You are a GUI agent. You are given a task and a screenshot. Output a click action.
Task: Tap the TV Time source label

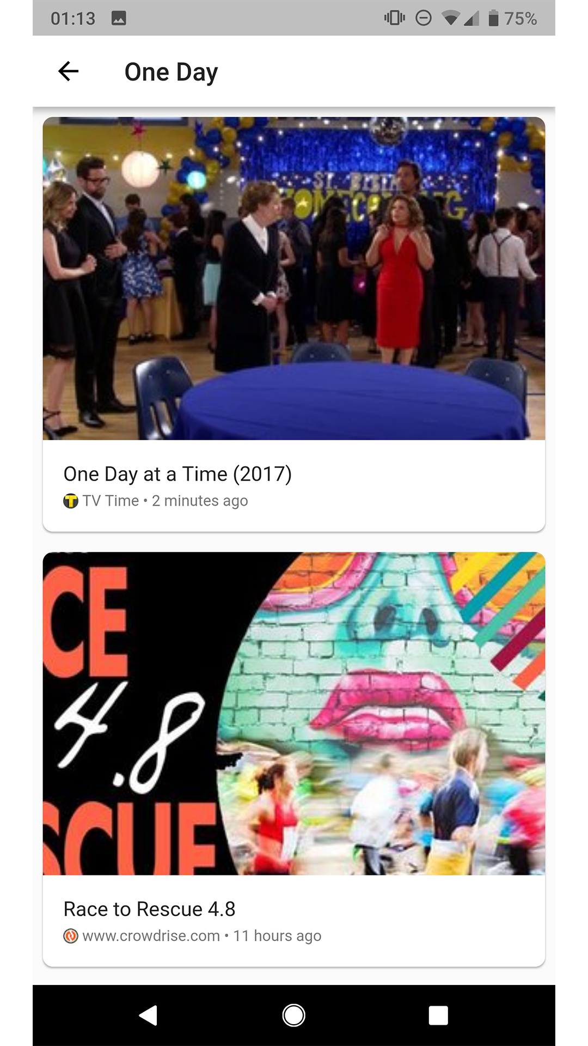111,501
